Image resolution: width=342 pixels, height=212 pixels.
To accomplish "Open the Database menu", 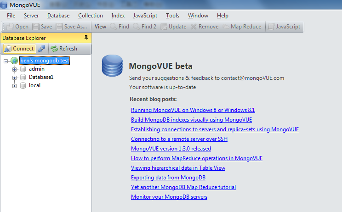I will coord(58,16).
